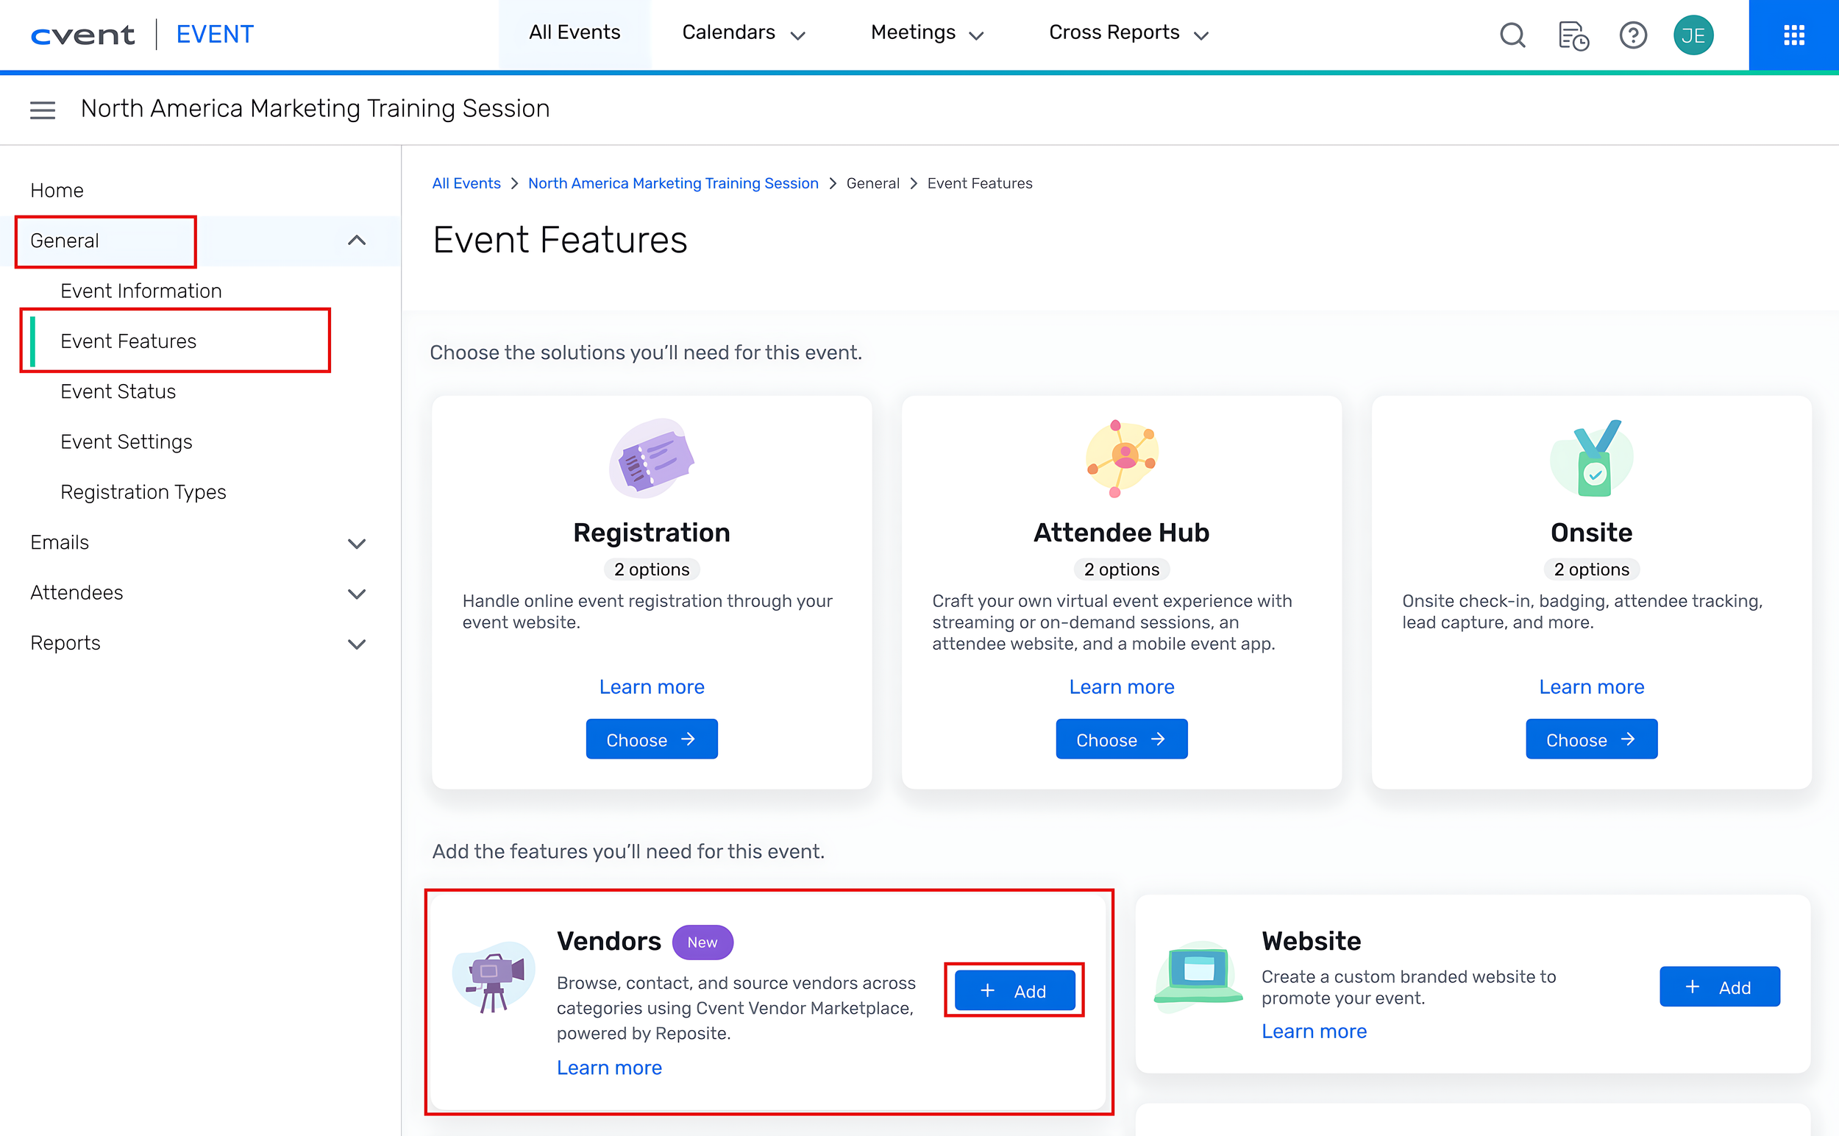1839x1136 pixels.
Task: Open the Calendars dropdown menu
Action: (x=742, y=33)
